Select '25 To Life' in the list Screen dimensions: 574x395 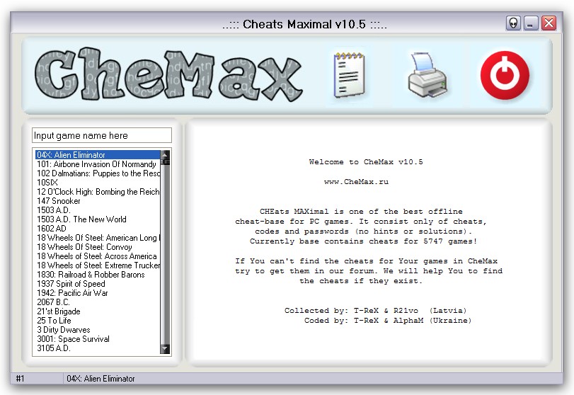[98, 321]
